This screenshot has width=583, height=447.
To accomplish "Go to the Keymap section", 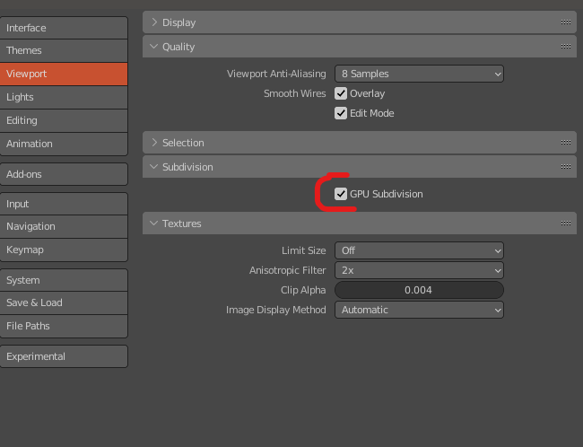I will (64, 250).
